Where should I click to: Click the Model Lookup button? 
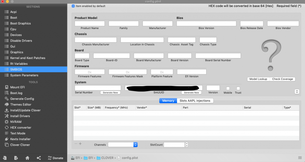[x=258, y=79]
